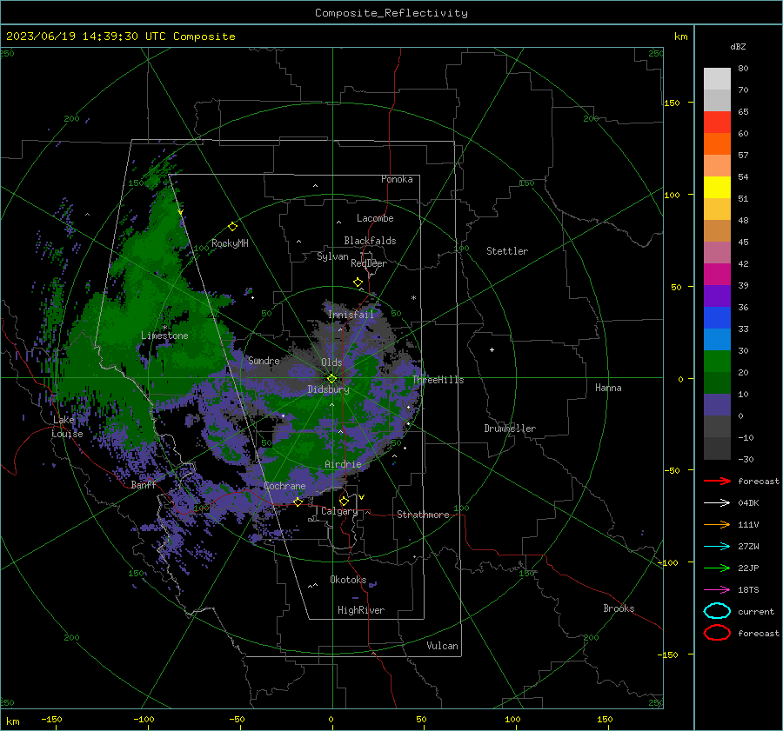Viewport: 783px width, 731px height.
Task: Click the cyan 'current' ellipse icon
Action: point(717,611)
